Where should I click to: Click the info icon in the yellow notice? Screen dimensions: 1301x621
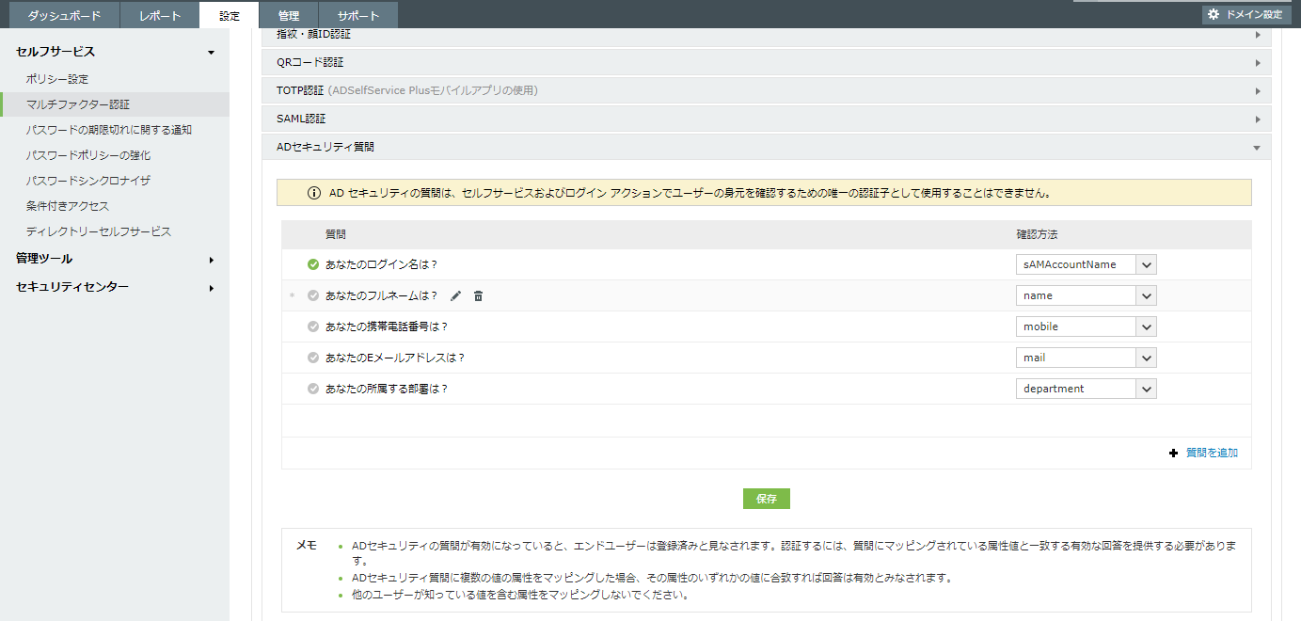click(x=314, y=193)
